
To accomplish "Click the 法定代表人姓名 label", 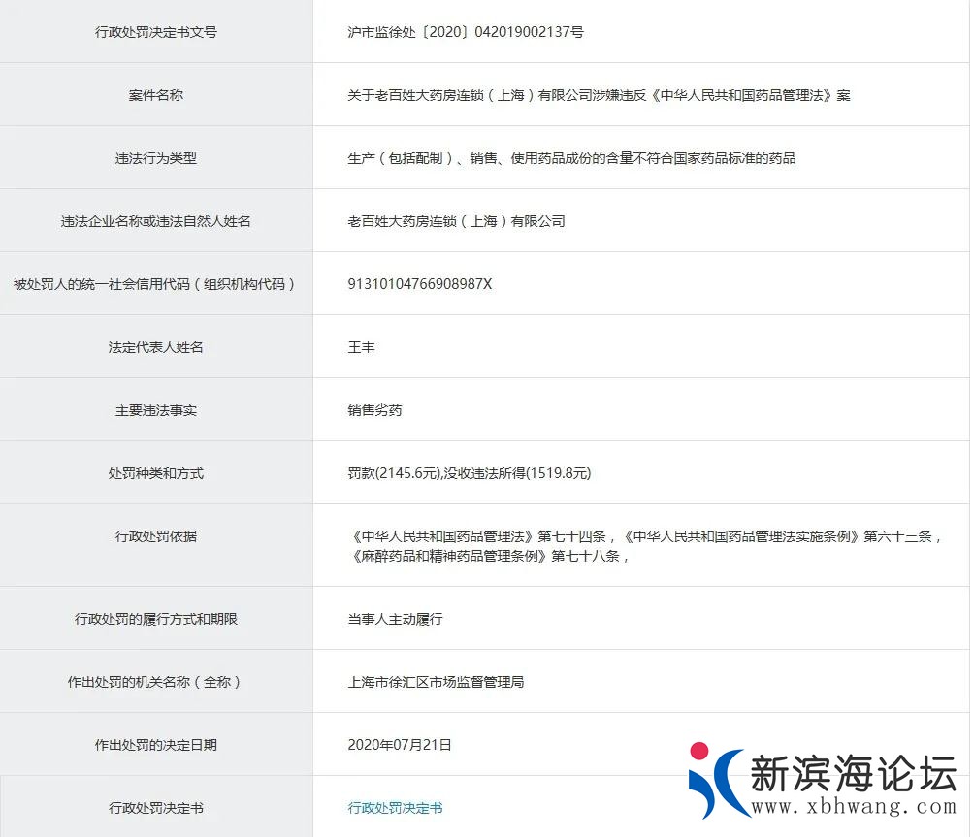I will [156, 347].
